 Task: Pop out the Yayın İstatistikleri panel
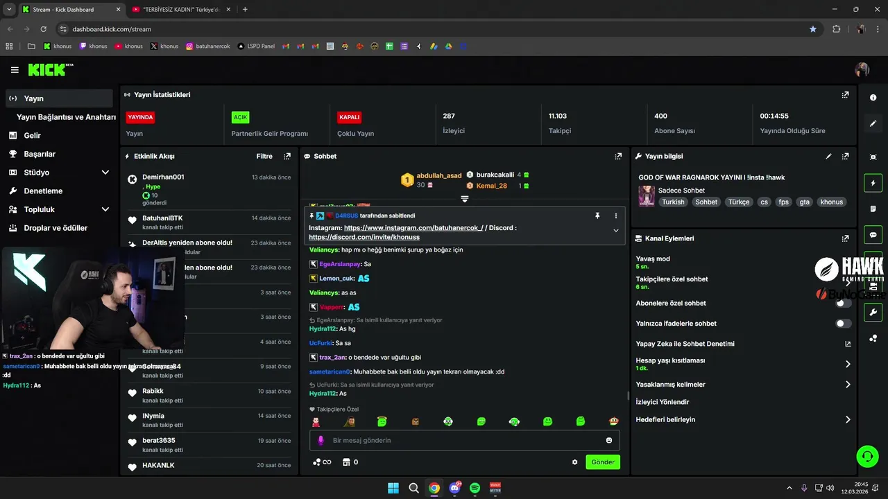[845, 95]
